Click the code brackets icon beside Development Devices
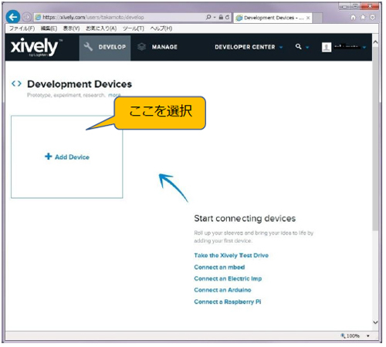Viewport: 386px width, 347px height. click(x=16, y=84)
